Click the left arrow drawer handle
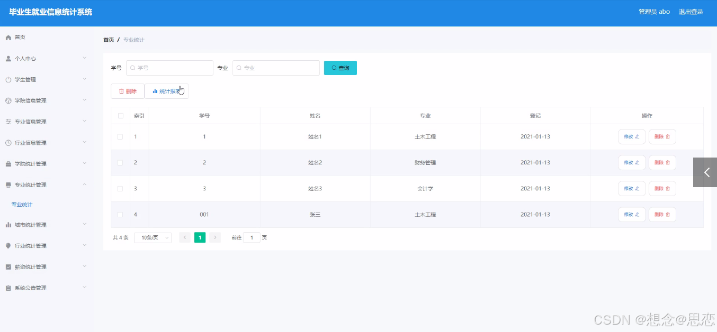717x332 pixels. (x=705, y=172)
